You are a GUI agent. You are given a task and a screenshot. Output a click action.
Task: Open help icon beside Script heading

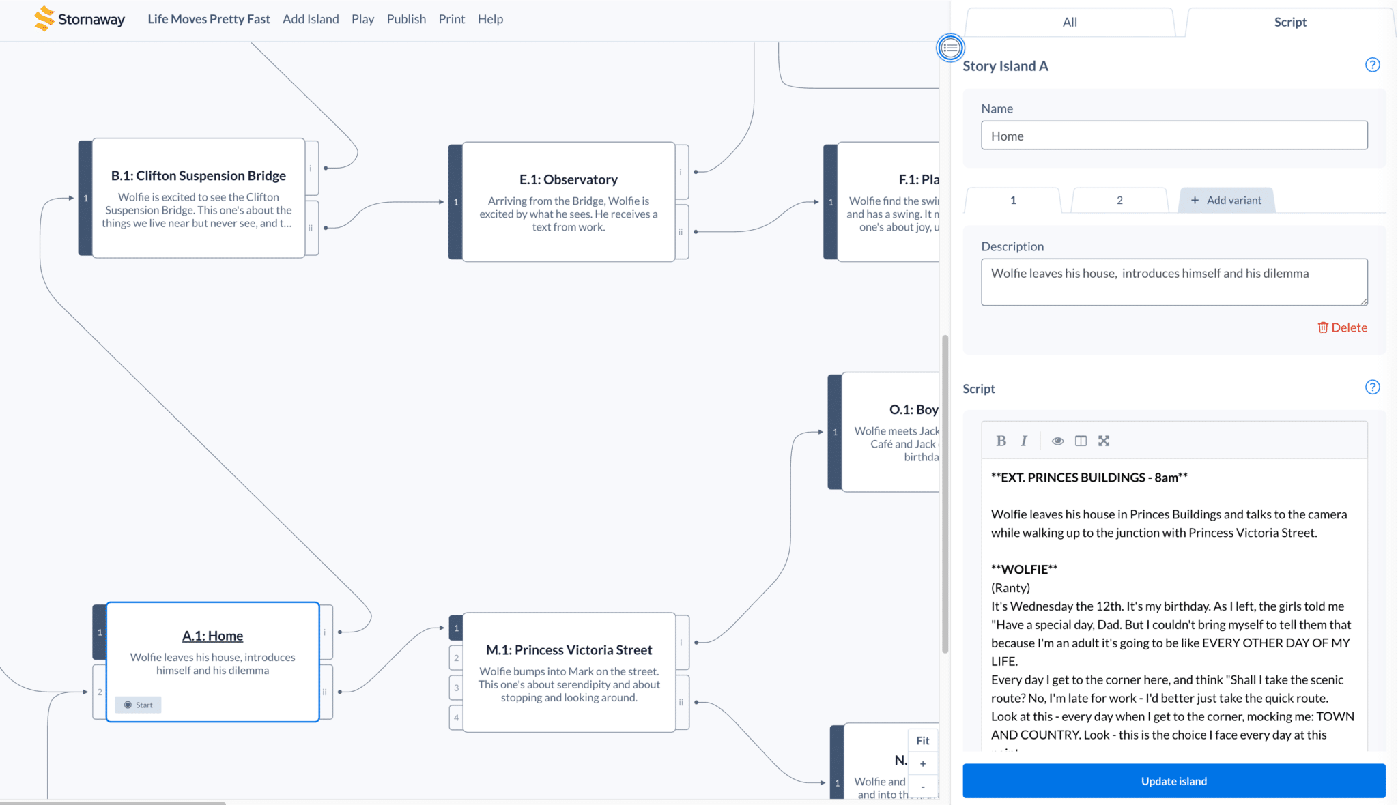[x=1372, y=387]
